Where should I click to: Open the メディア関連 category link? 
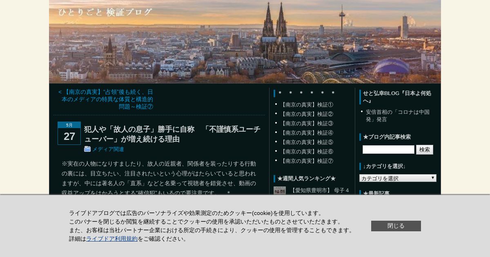[108, 149]
